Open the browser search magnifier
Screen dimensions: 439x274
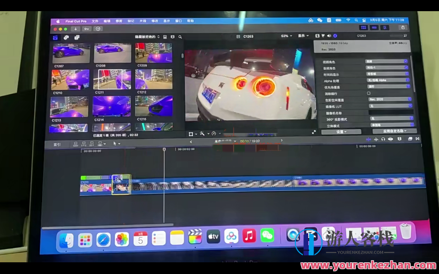point(180,37)
